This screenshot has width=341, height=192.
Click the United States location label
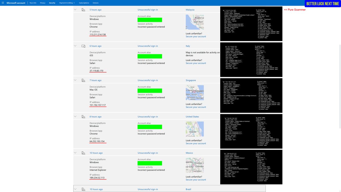[x=192, y=117]
